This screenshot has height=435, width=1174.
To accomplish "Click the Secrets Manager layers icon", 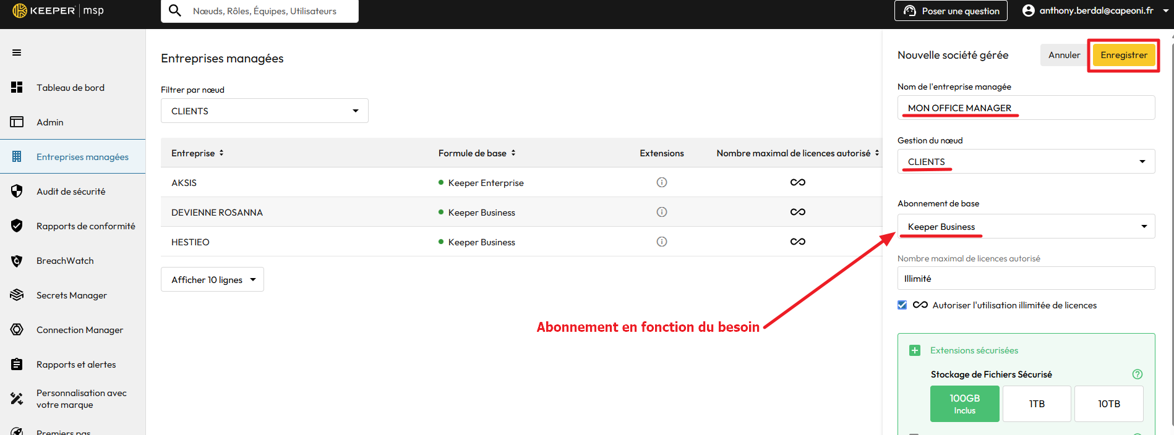I will pyautogui.click(x=17, y=295).
